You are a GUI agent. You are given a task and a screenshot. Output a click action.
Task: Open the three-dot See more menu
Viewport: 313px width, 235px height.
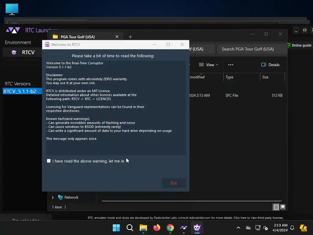pyautogui.click(x=231, y=65)
